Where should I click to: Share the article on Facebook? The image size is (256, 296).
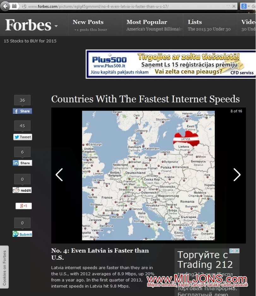22,111
